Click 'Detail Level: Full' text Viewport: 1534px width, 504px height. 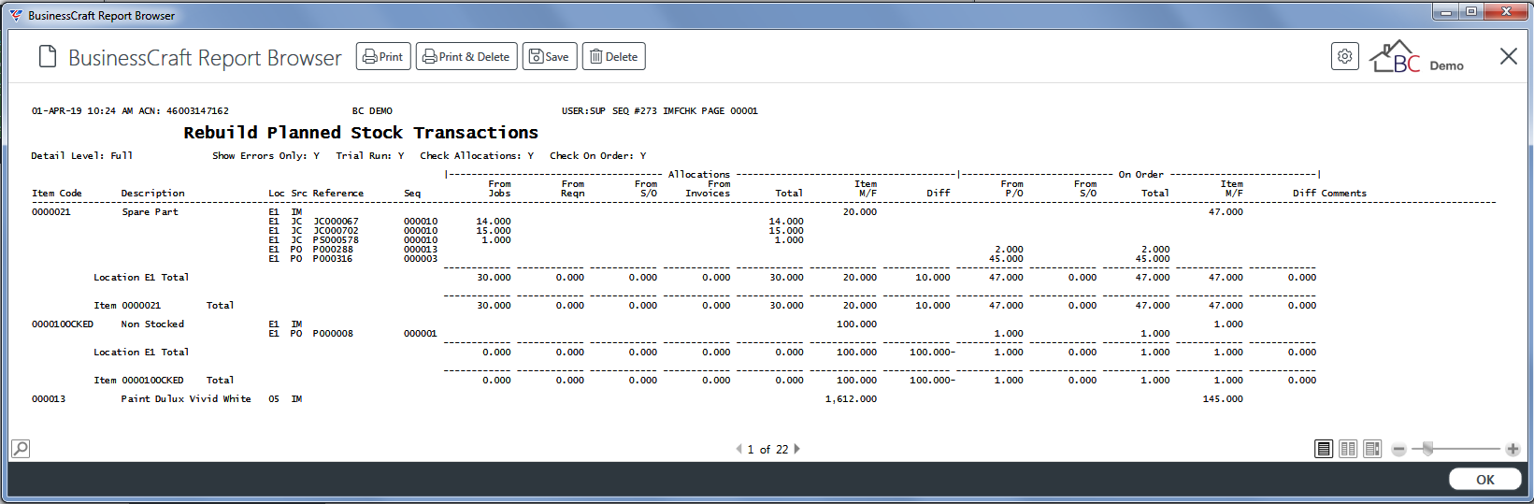click(82, 156)
